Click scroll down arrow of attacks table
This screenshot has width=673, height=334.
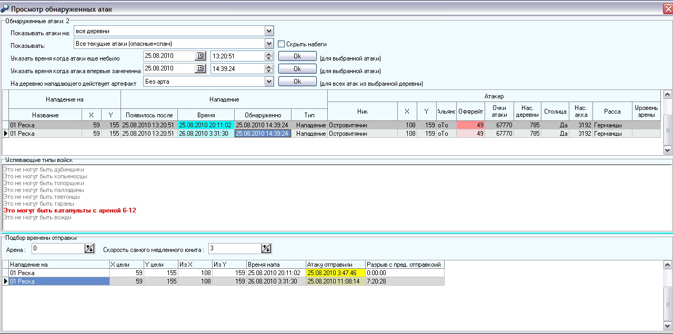[x=668, y=150]
